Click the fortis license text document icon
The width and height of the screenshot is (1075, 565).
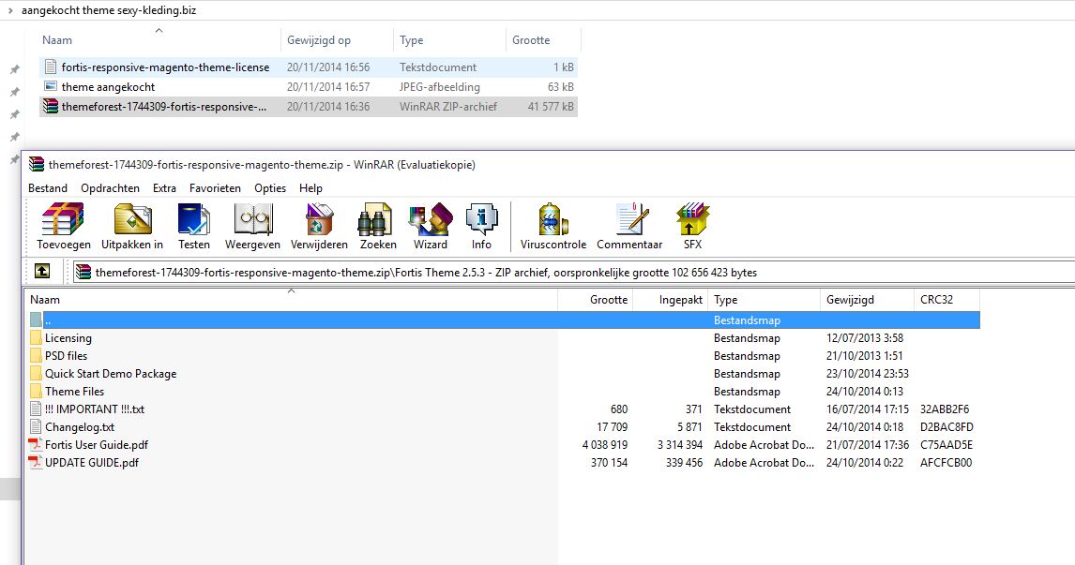pyautogui.click(x=50, y=67)
